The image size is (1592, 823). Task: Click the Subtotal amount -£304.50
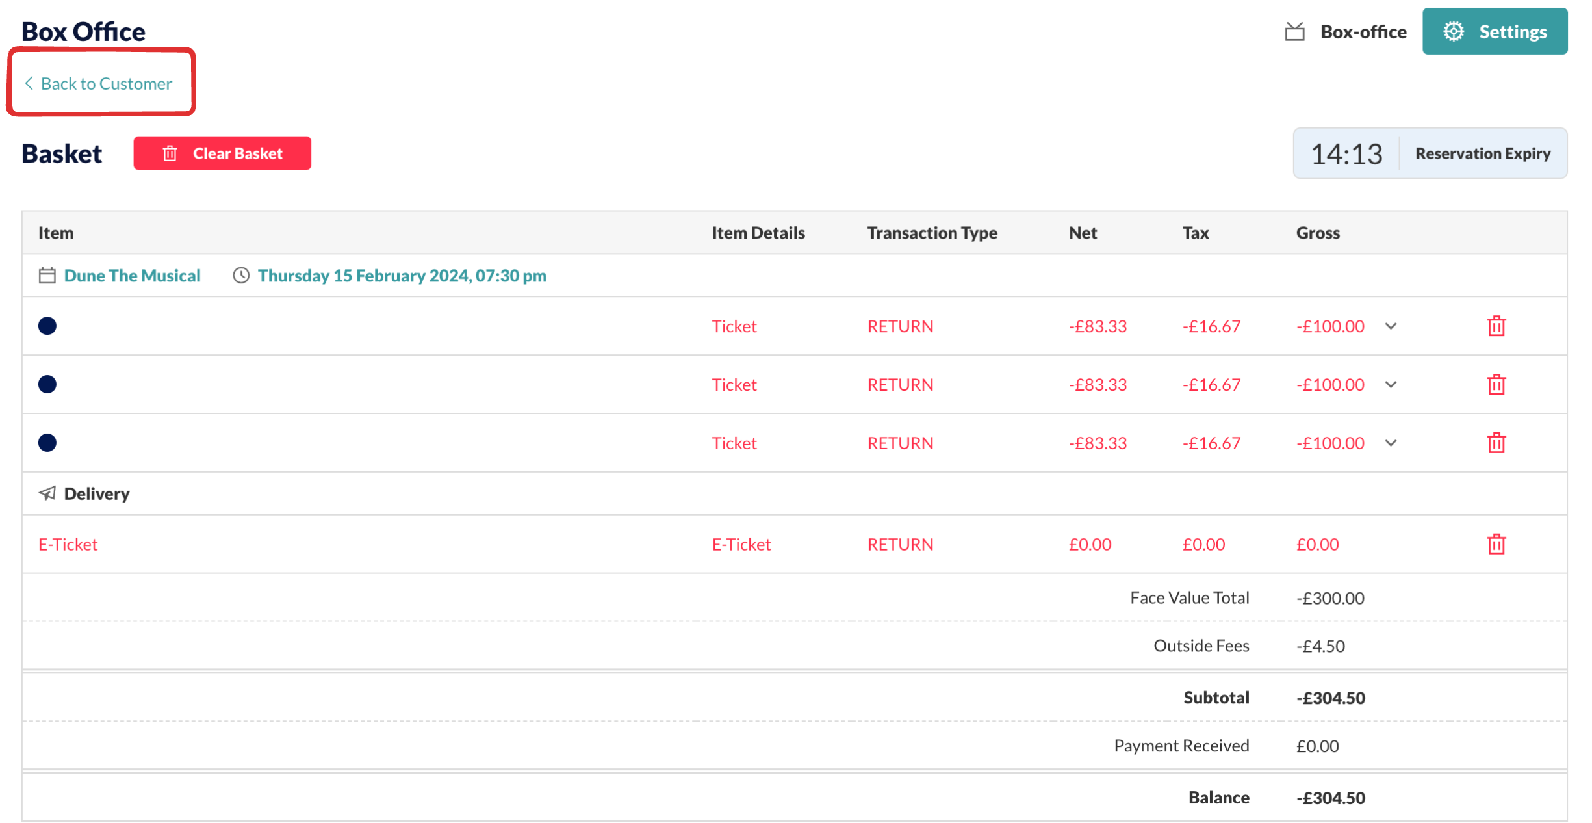(x=1331, y=698)
